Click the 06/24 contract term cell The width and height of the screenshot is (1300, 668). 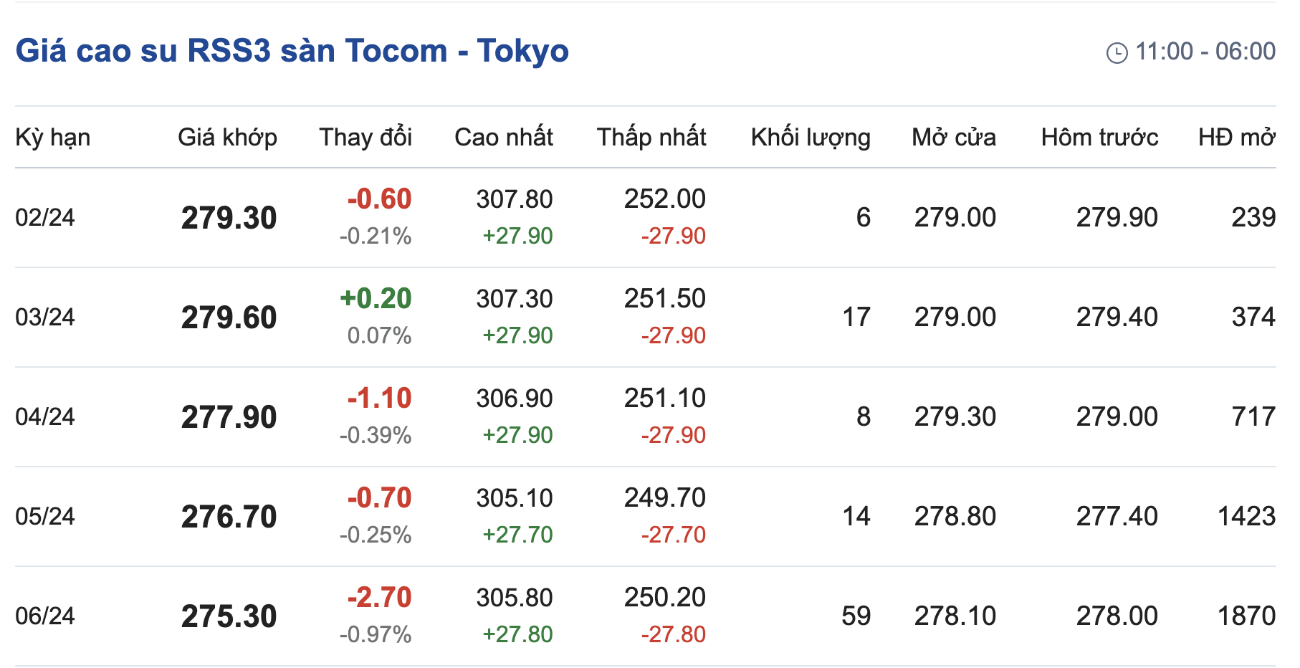(45, 616)
